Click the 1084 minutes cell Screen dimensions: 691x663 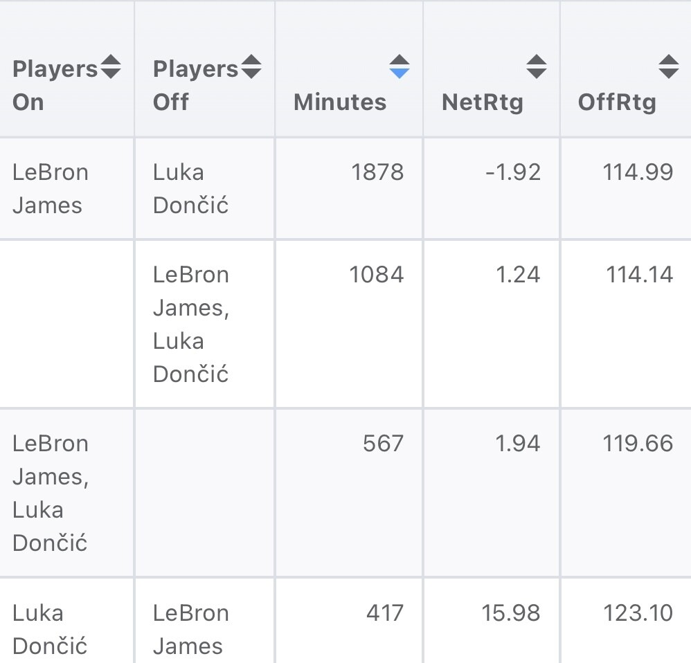click(x=377, y=275)
